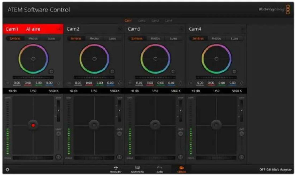
Task: Open Cam4 color/contrast panel icon beside wheel
Action: (x=234, y=71)
